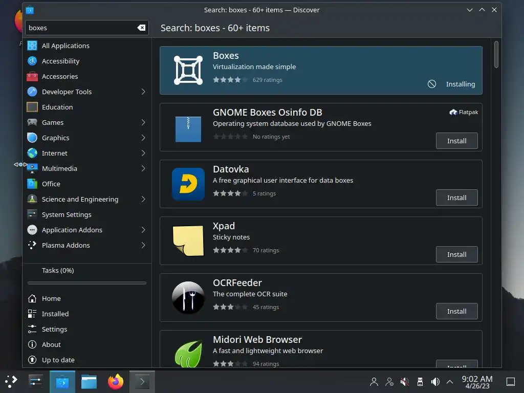Cancel the Boxes installation
This screenshot has height=393, width=524.
(432, 84)
